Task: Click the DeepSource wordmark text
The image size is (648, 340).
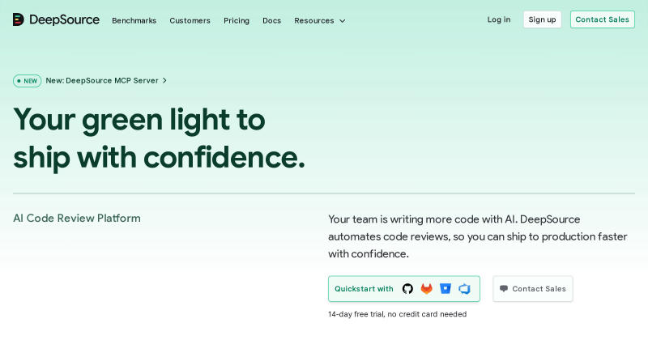Action: (x=64, y=19)
